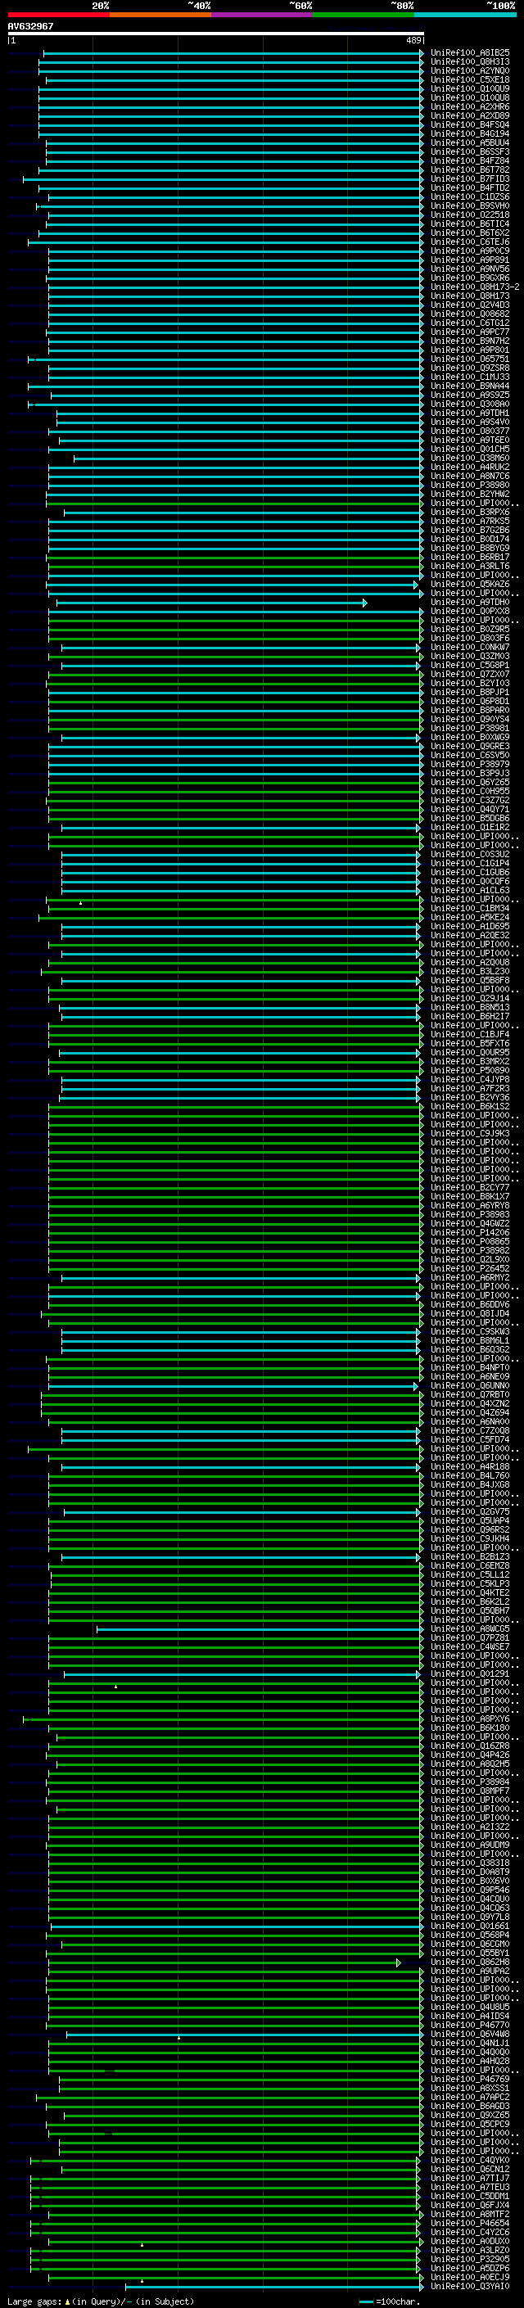This screenshot has height=2308, width=524.
Task: Select the UniRef100_O22518 label
Action: (x=469, y=215)
